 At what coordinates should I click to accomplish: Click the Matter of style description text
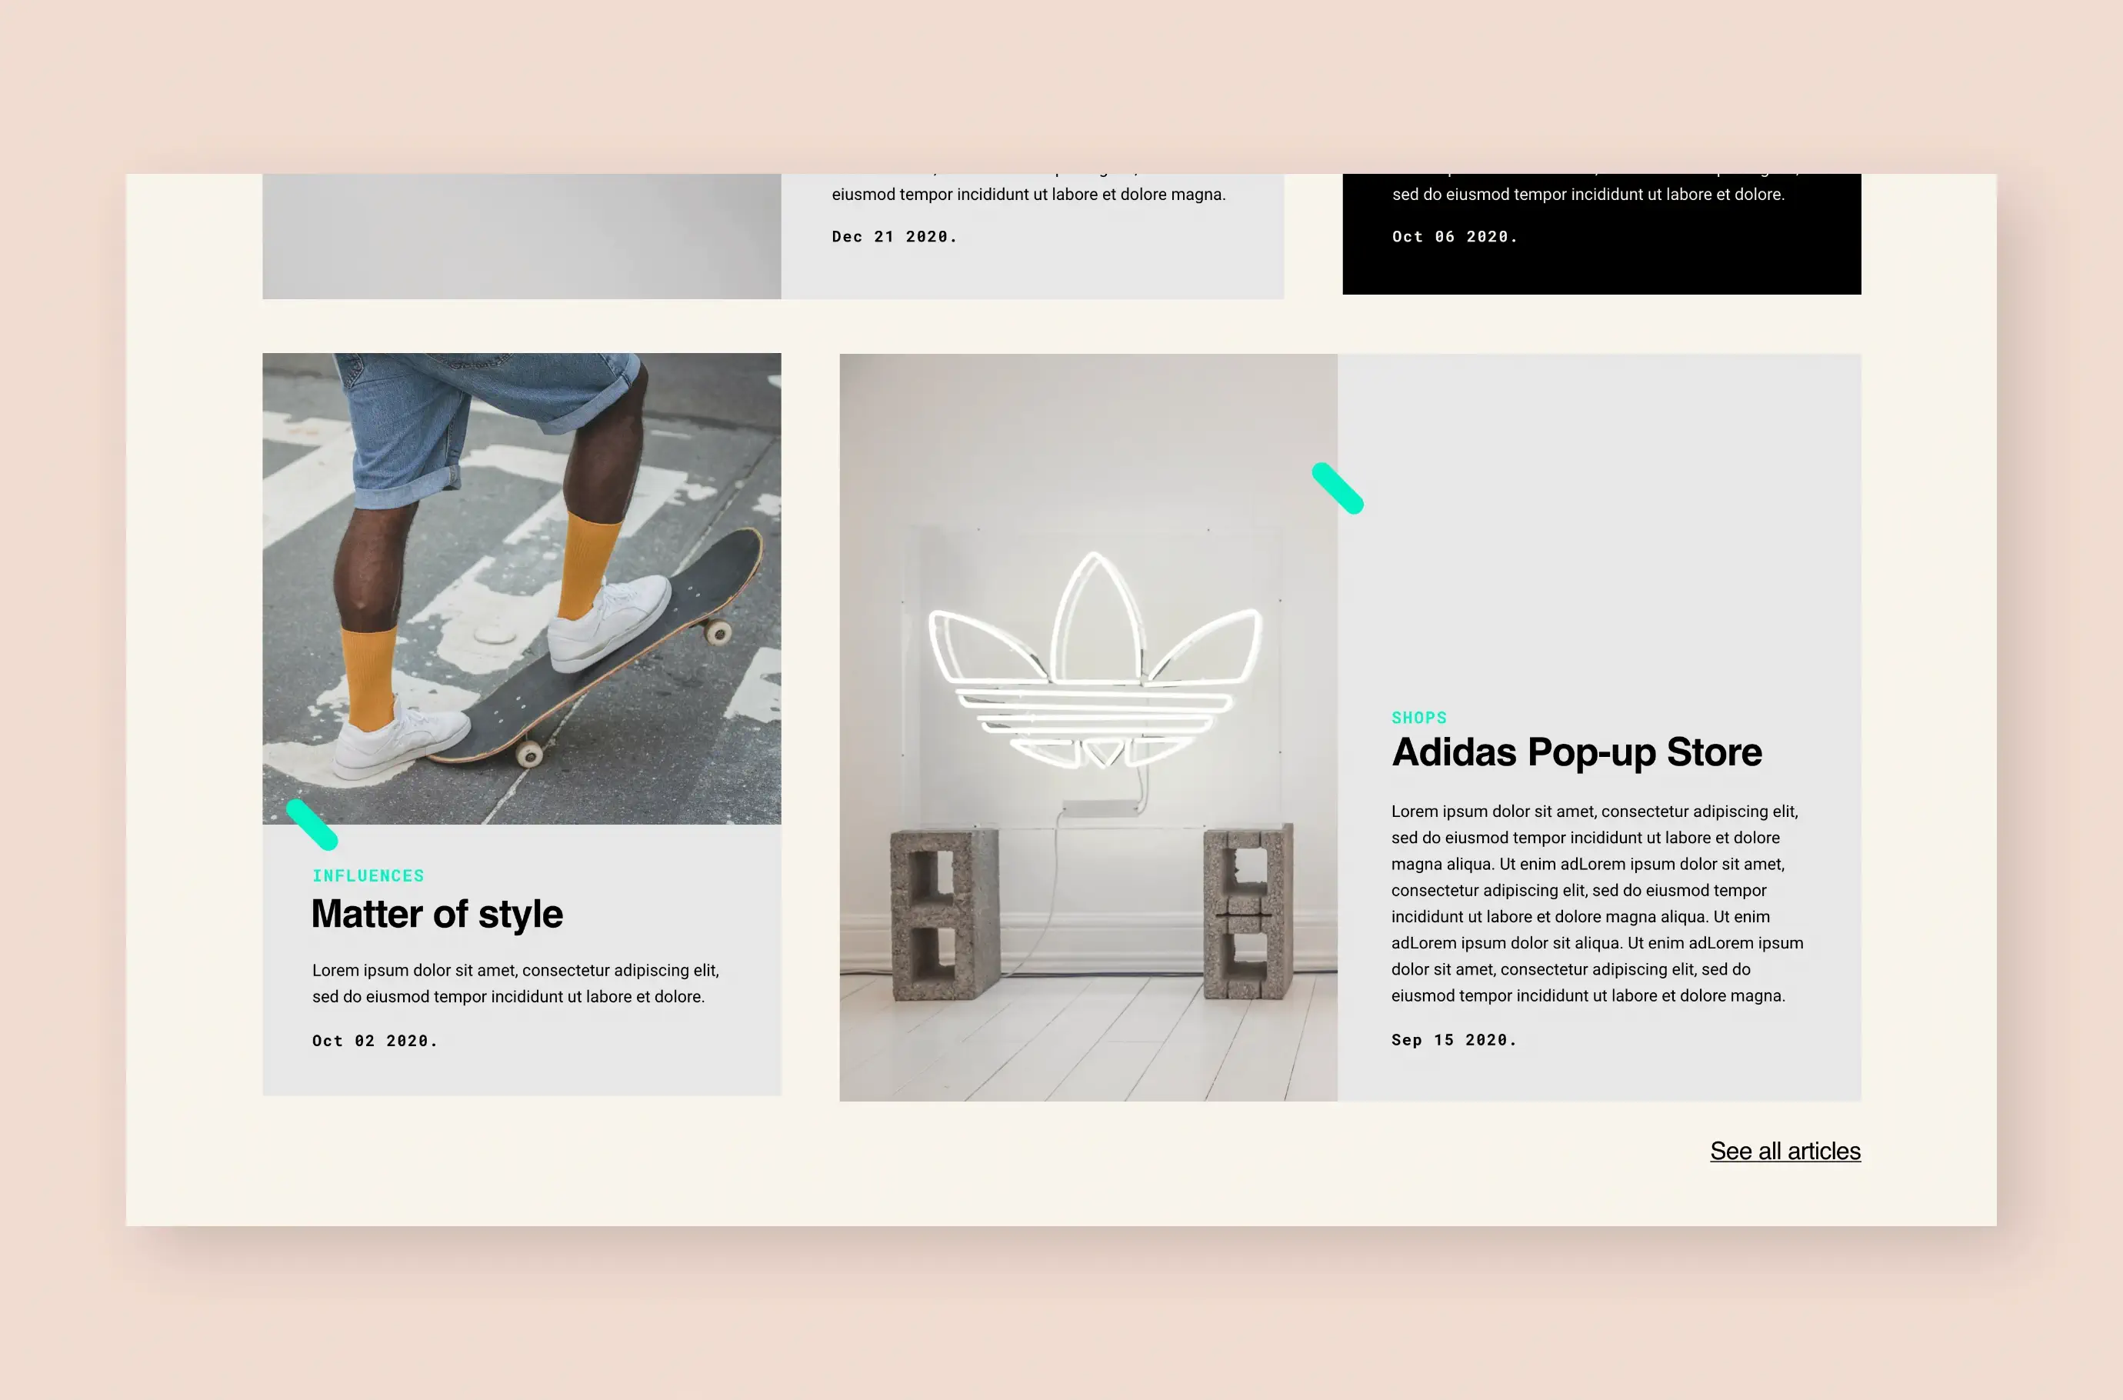click(515, 983)
